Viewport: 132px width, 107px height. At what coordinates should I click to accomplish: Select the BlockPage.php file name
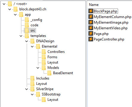click(106, 11)
